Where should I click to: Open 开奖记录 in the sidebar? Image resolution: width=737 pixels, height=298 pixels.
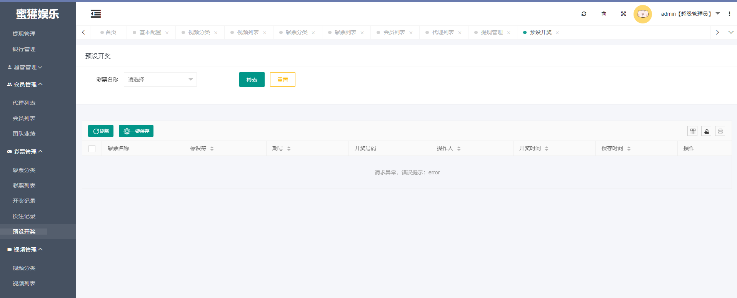pyautogui.click(x=24, y=201)
